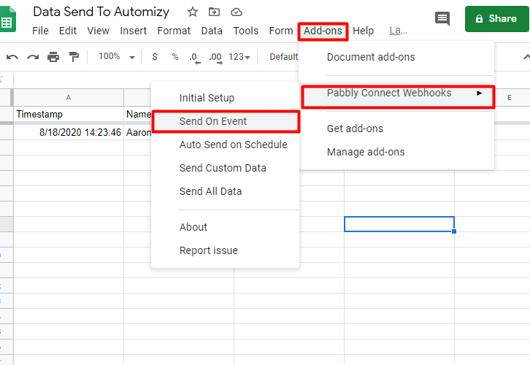Open the Form menu
The height and width of the screenshot is (365, 530).
(281, 31)
